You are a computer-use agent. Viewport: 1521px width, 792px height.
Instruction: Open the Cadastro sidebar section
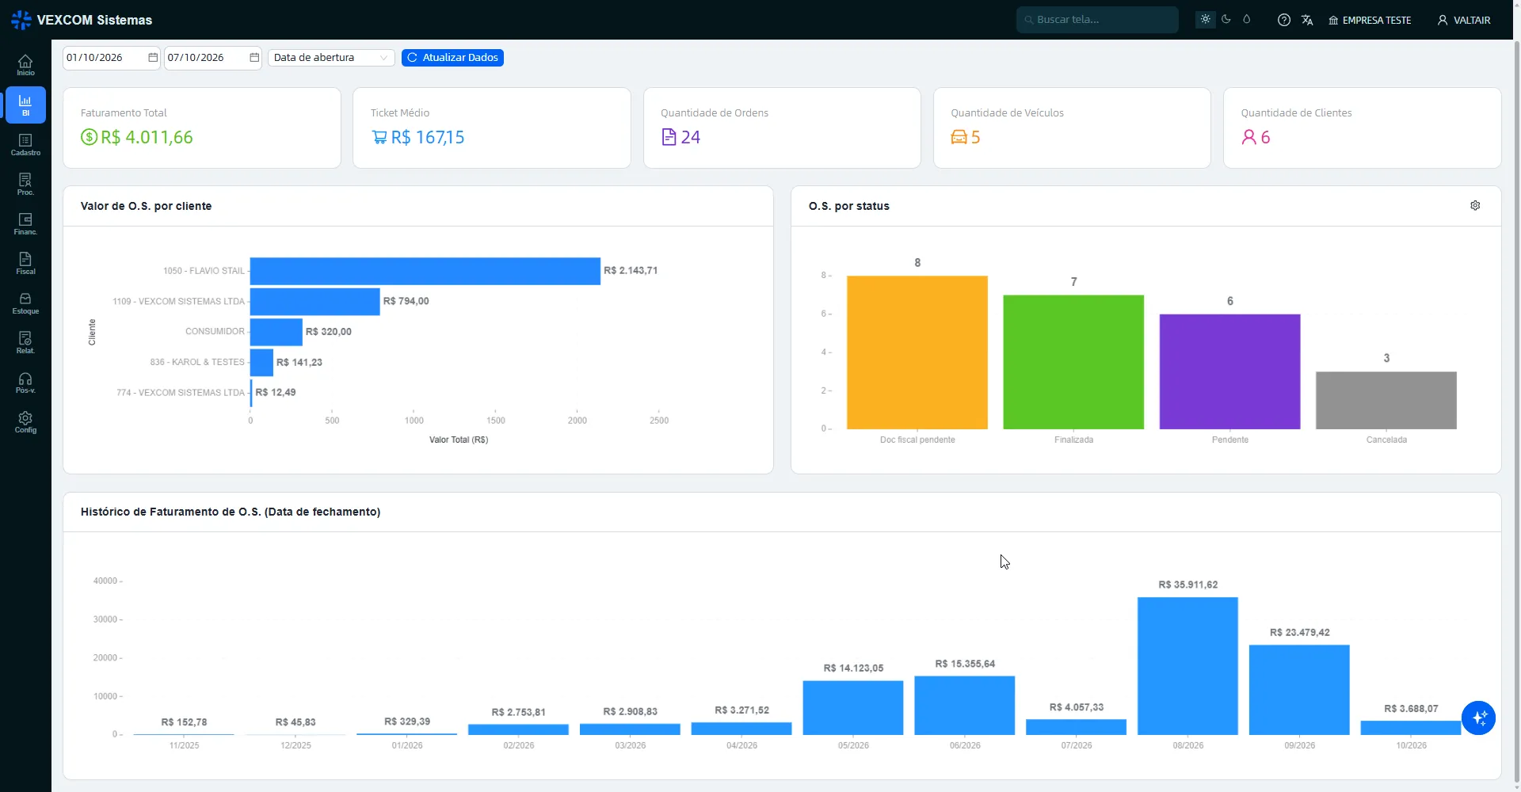coord(25,144)
